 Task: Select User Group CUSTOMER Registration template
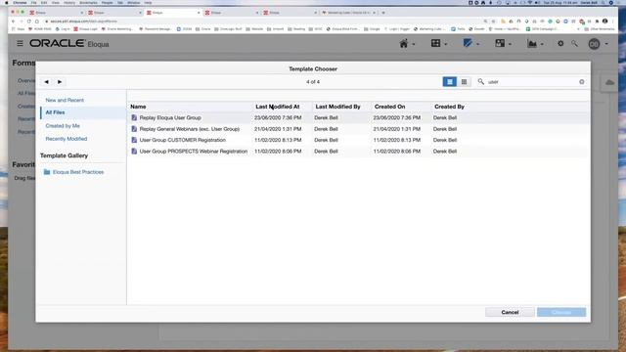pyautogui.click(x=183, y=140)
